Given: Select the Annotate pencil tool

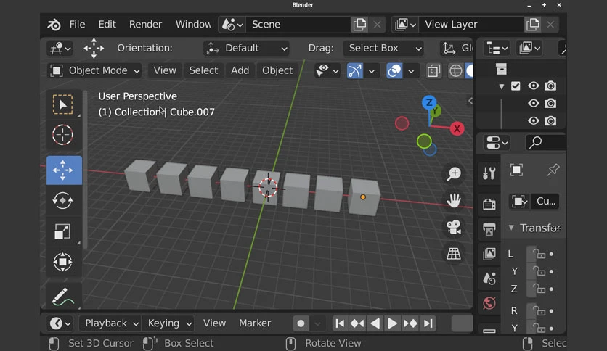Looking at the screenshot, I should 62,297.
